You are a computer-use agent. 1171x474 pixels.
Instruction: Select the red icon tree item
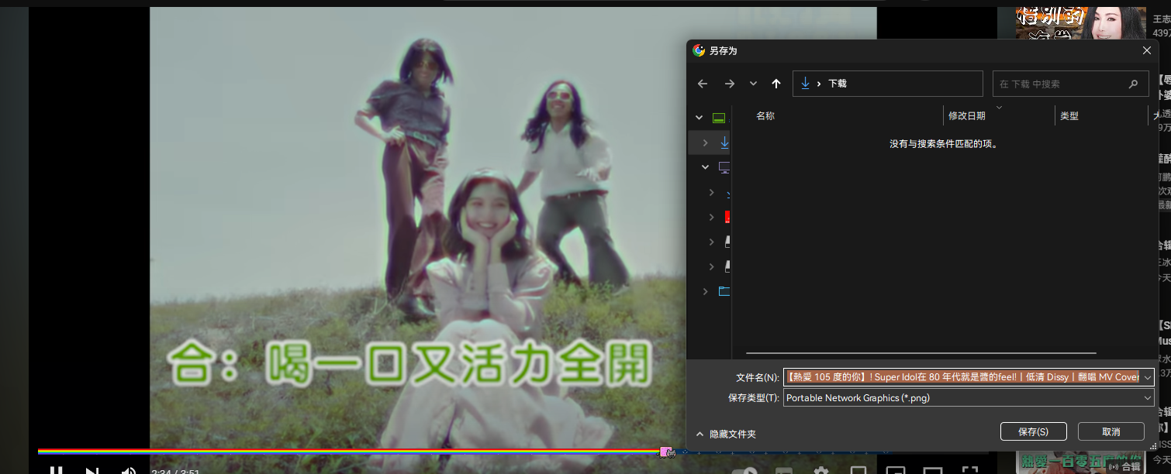tap(727, 217)
